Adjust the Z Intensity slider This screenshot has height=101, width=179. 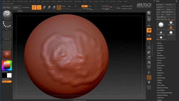(x=91, y=9)
